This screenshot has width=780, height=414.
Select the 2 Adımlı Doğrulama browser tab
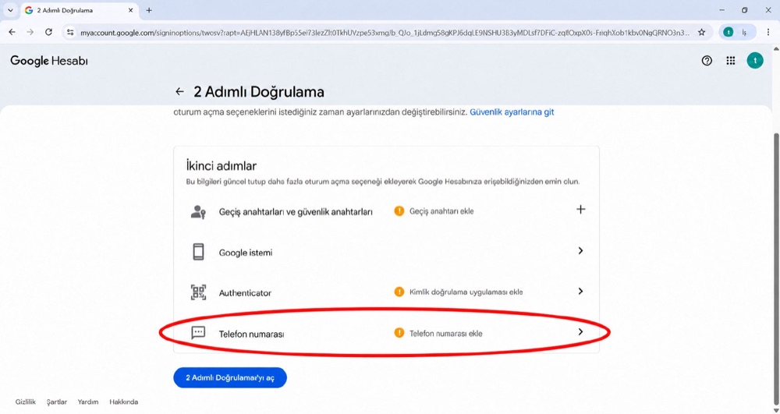(x=79, y=10)
